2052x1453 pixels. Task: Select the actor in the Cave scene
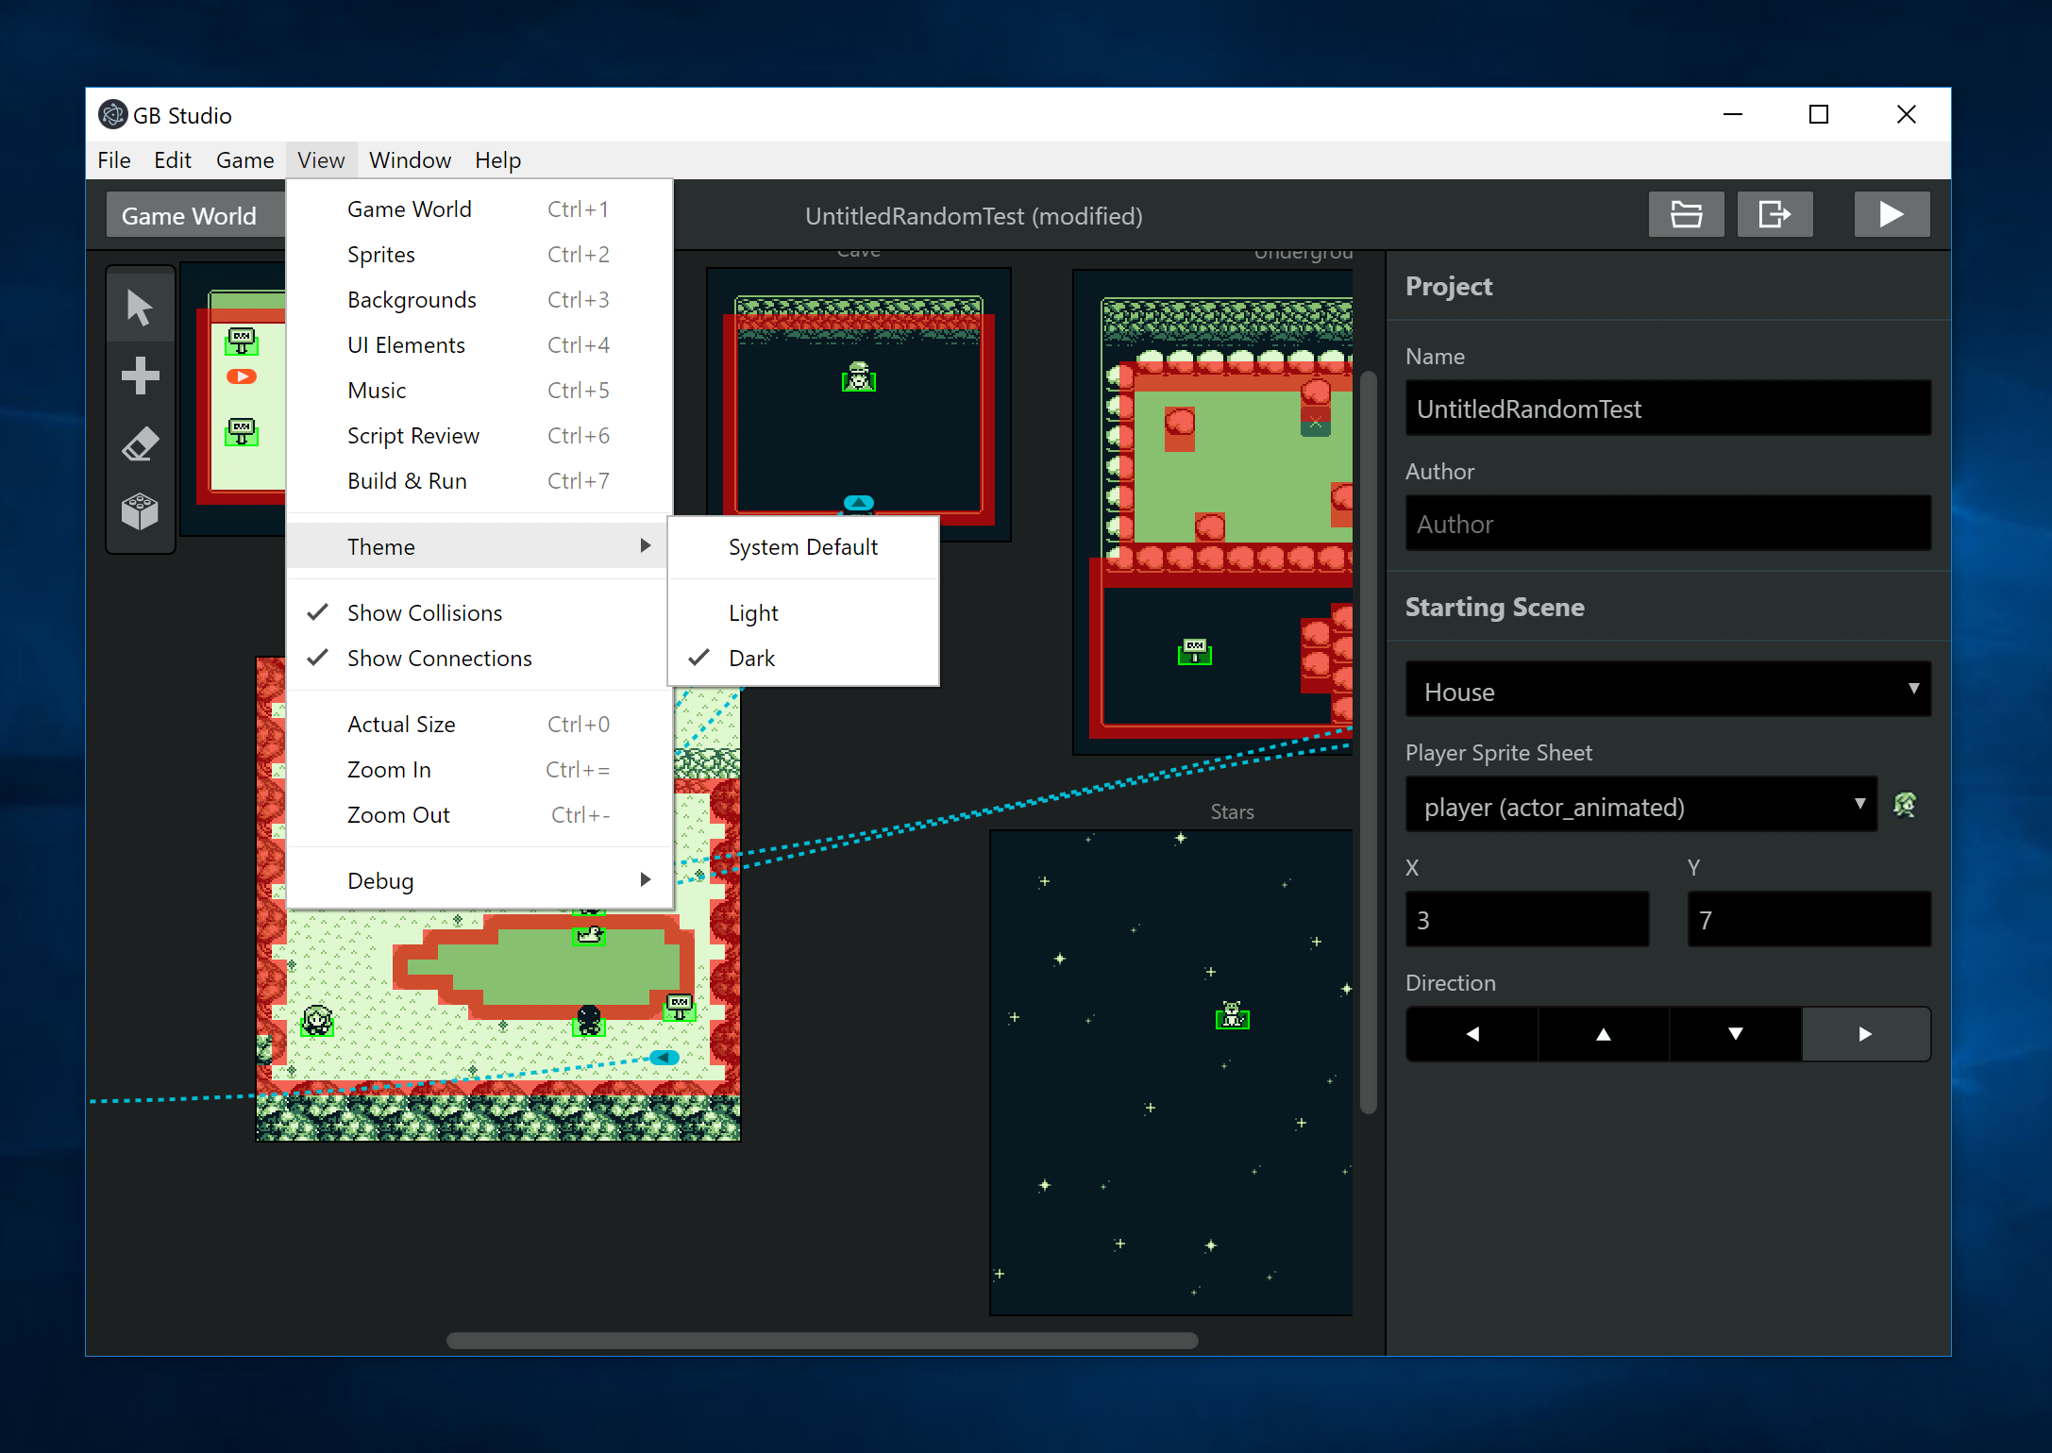pos(858,376)
